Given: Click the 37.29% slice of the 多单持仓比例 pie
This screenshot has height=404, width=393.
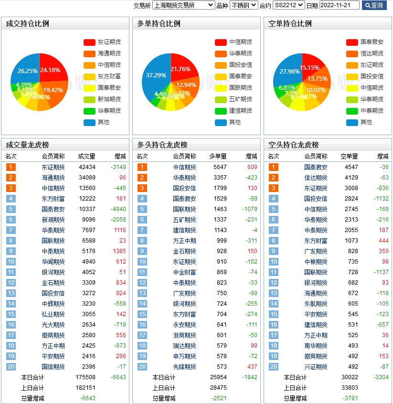Looking at the screenshot, I should [x=156, y=75].
